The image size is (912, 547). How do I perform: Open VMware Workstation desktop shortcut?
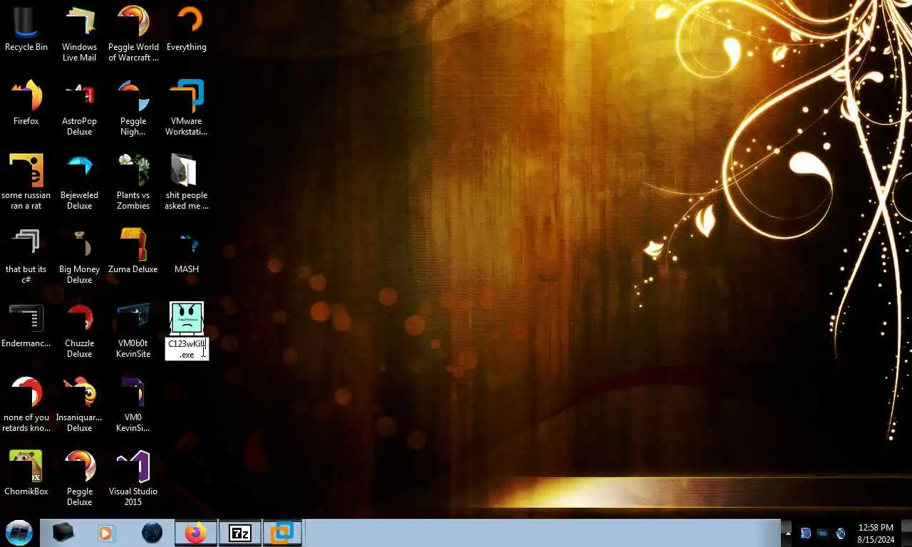[x=187, y=108]
